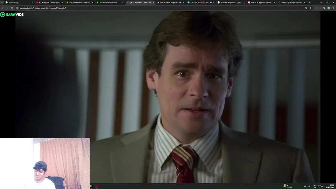
Task: Open the zoom magnifier in address bar
Action: coord(306,8)
